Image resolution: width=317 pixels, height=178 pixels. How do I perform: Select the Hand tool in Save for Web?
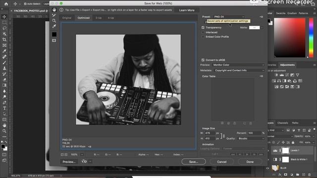coord(54,10)
